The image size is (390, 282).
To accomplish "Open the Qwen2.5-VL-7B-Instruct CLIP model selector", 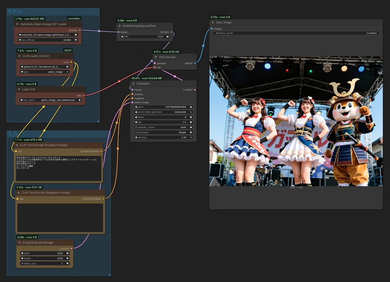I will pyautogui.click(x=45, y=67).
